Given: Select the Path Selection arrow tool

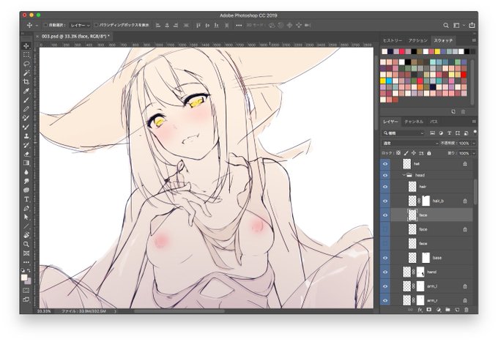Looking at the screenshot, I should pyautogui.click(x=26, y=218).
